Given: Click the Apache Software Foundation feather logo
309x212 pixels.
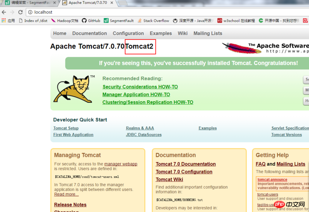Looking at the screenshot, I should point(265,48).
